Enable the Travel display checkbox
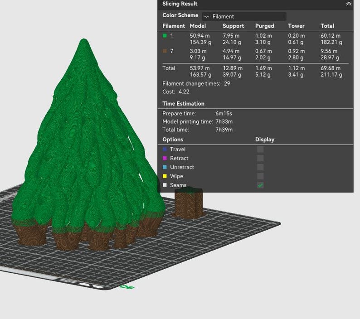360x319 pixels. point(260,150)
